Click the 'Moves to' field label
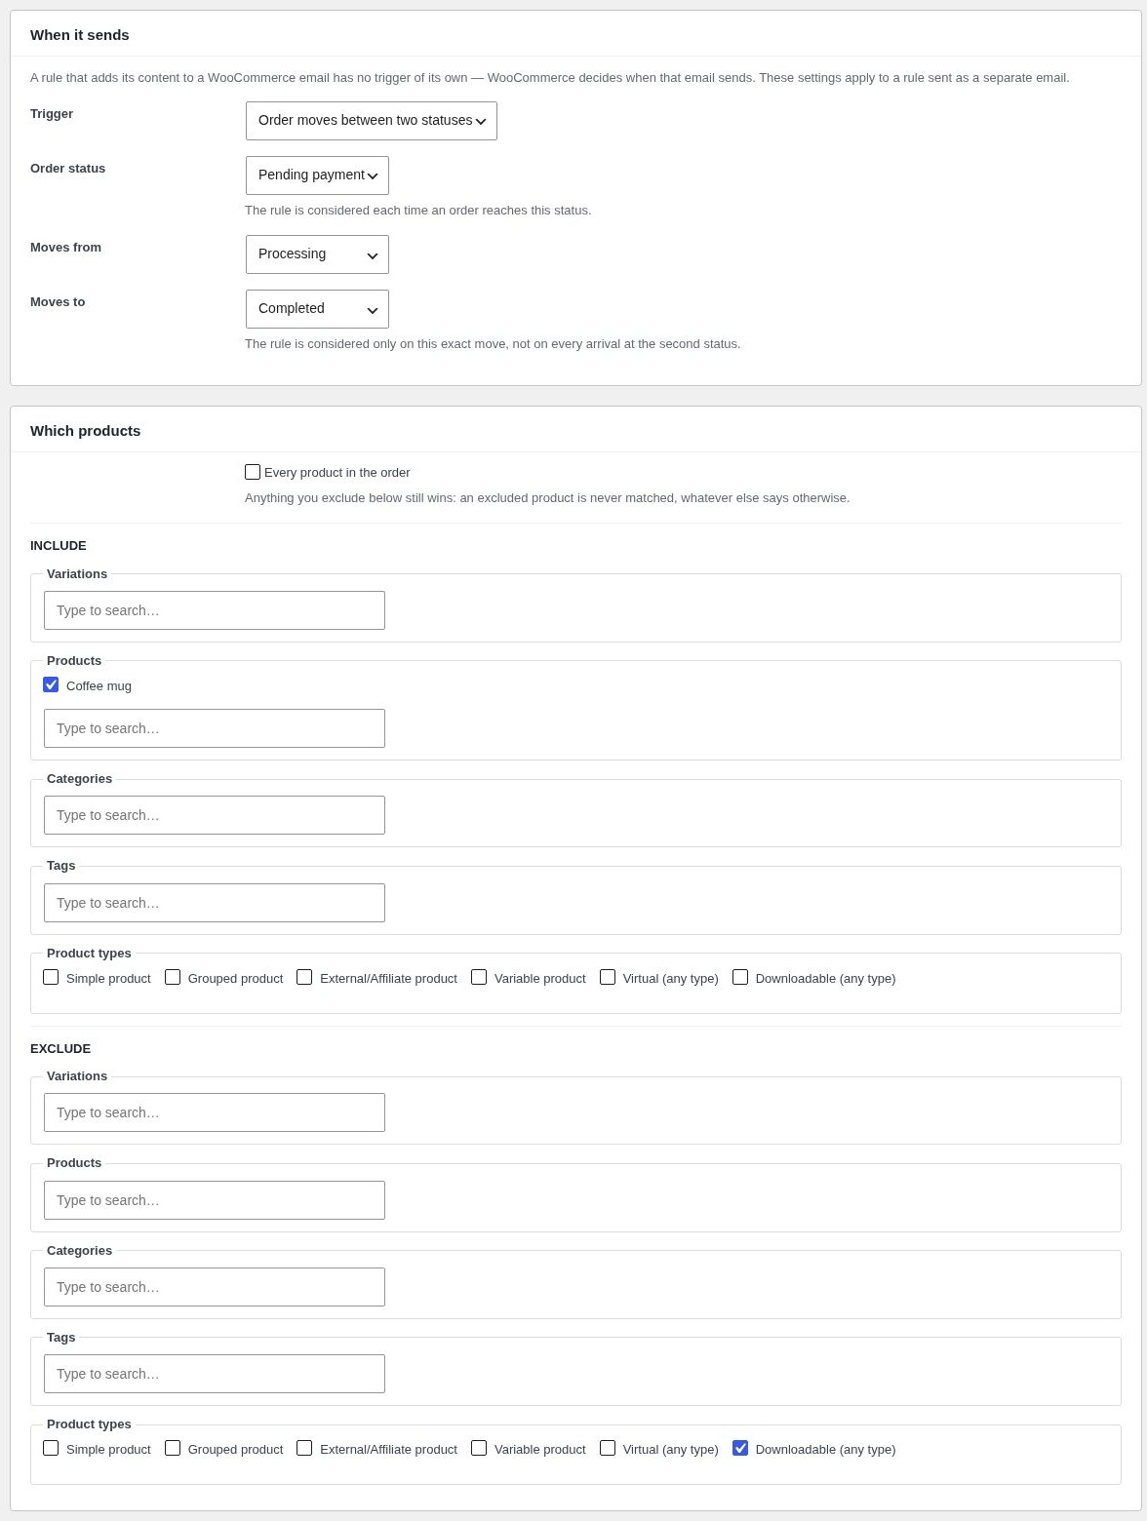This screenshot has height=1521, width=1147. point(58,302)
